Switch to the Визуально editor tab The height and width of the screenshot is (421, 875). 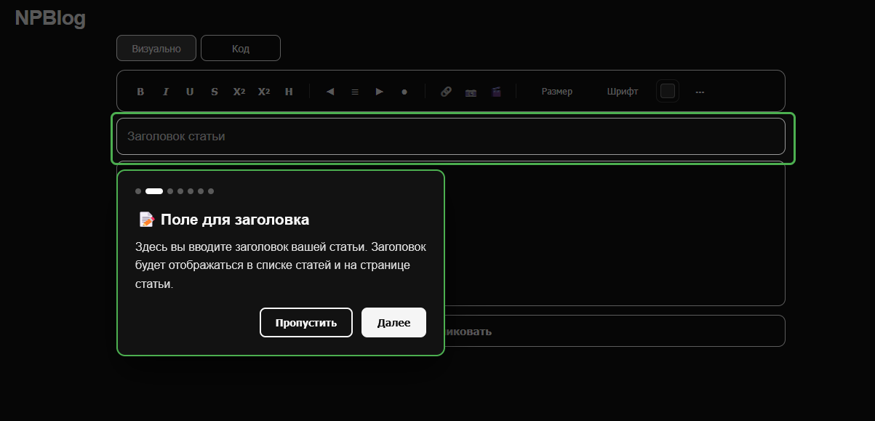[x=156, y=49]
